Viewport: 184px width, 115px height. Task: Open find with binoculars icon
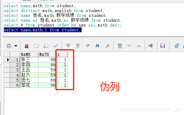pyautogui.click(x=97, y=46)
